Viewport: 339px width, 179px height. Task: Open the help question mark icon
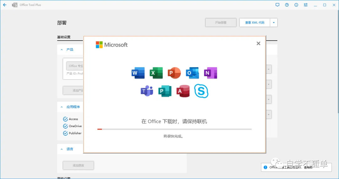tap(287, 5)
